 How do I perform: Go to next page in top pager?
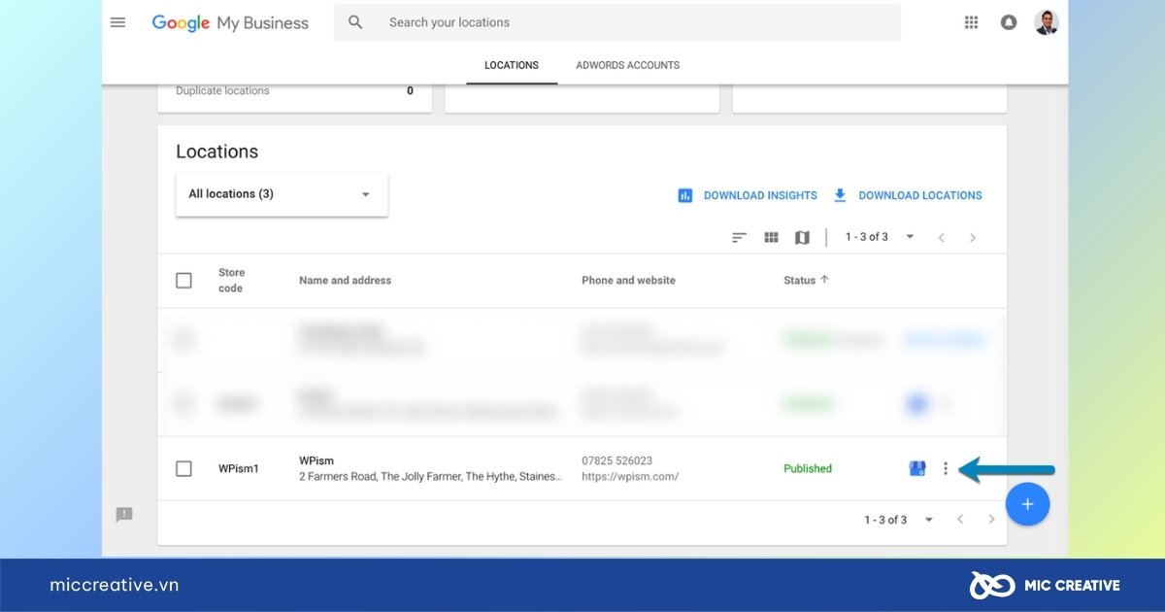pos(973,237)
